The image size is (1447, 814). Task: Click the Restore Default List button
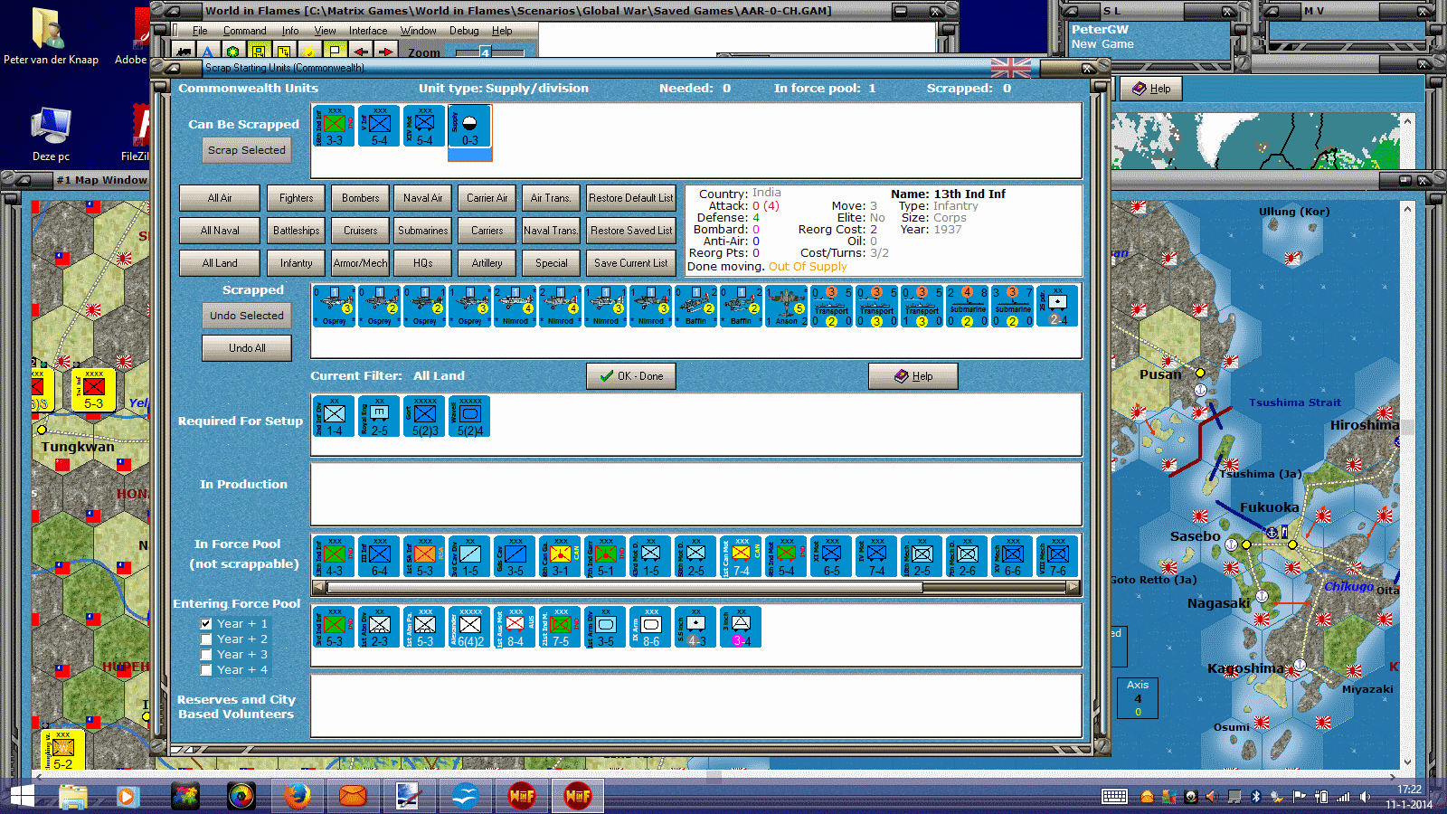point(631,198)
